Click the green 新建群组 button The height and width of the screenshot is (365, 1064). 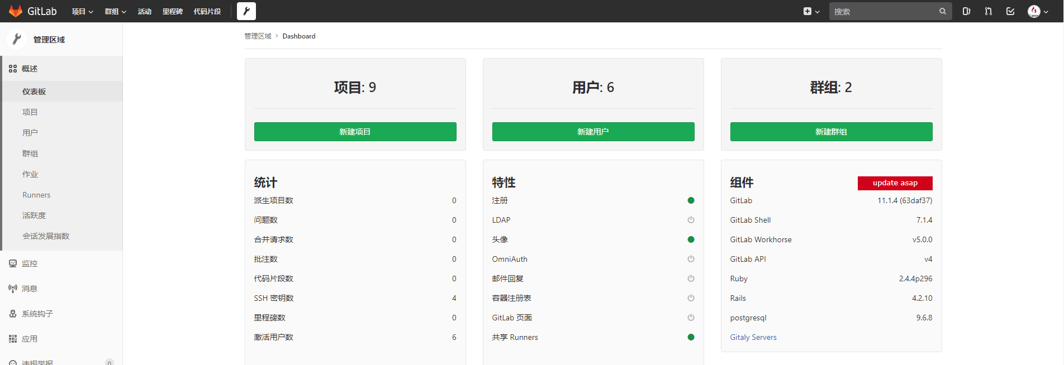tap(832, 132)
